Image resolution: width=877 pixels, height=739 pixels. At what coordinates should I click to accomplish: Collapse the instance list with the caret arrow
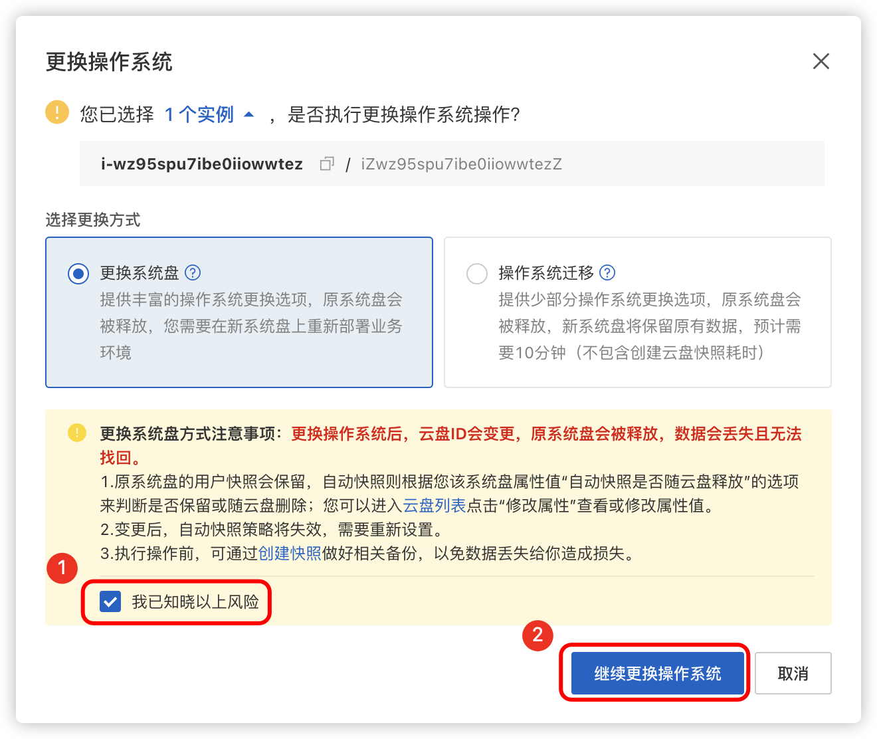(x=249, y=114)
